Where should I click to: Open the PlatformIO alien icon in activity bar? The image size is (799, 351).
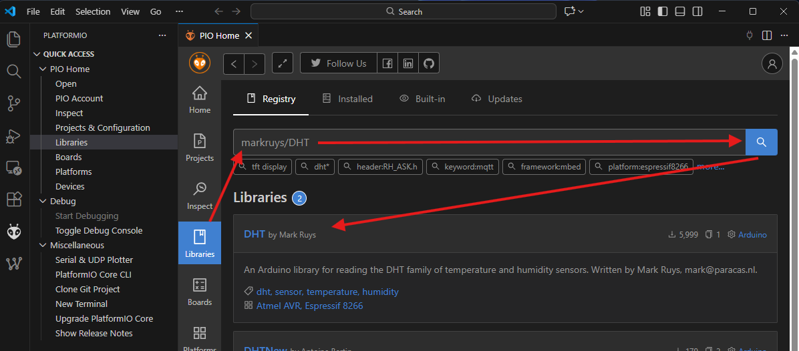[x=13, y=232]
